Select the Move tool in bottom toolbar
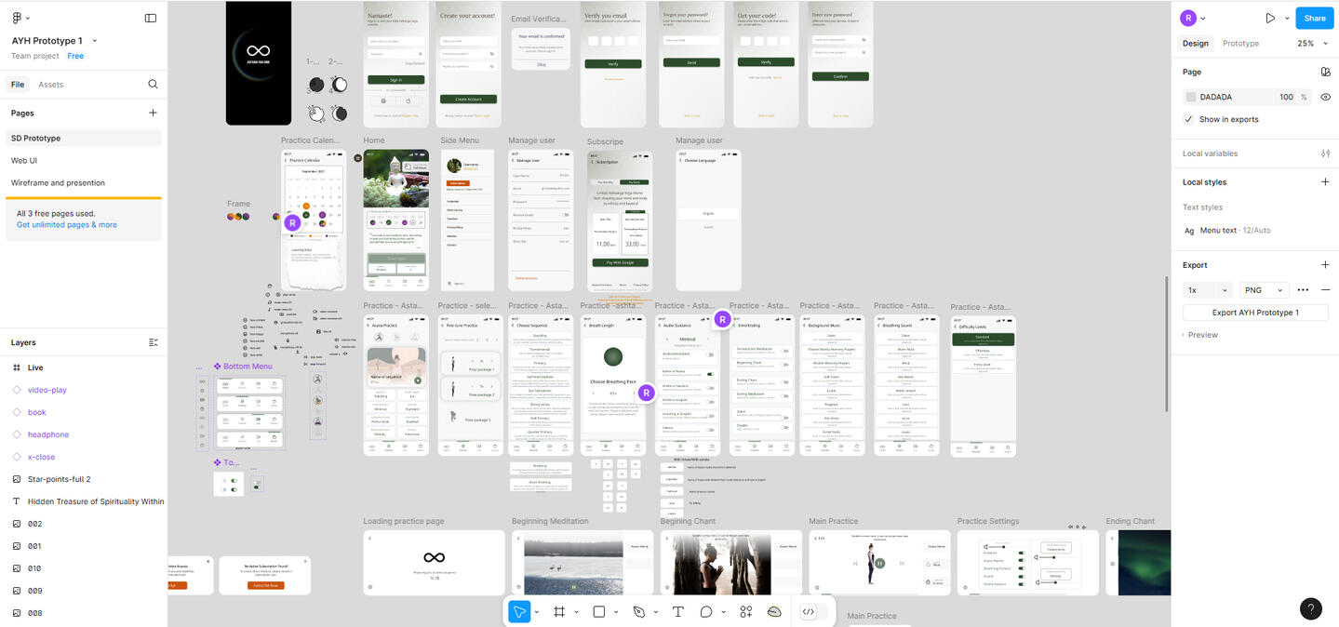 (520, 611)
